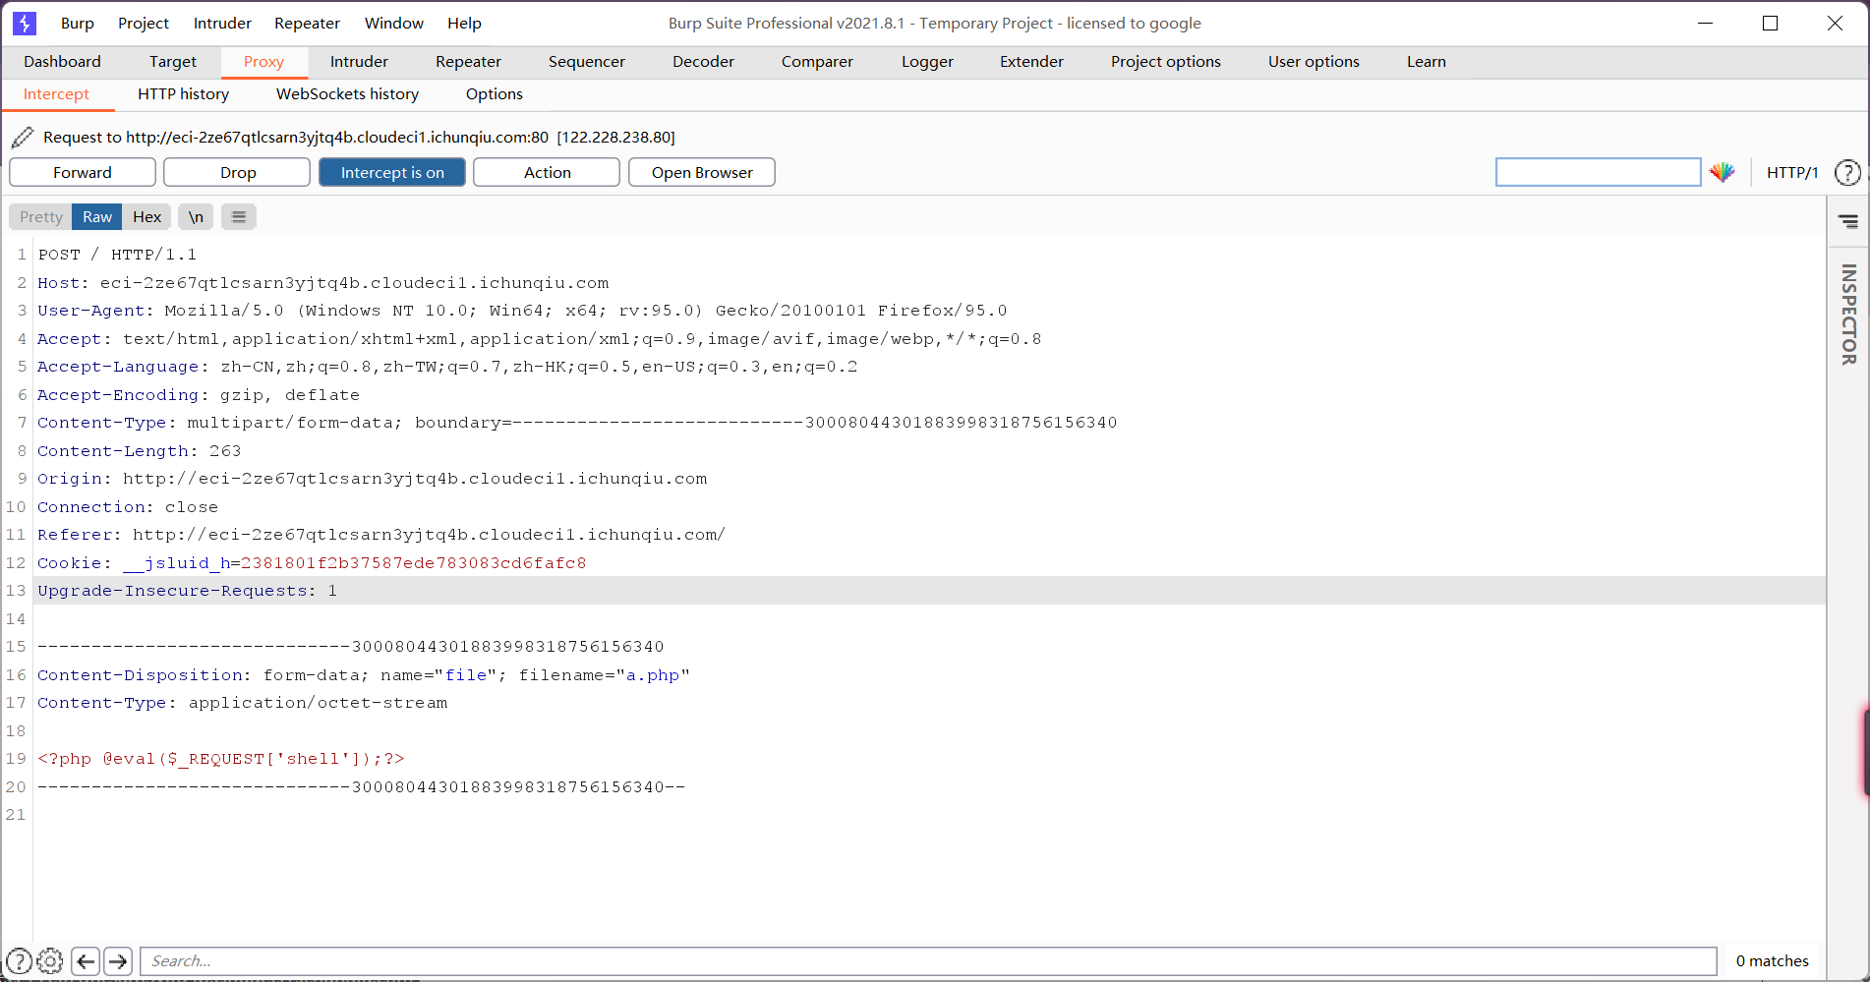Click the pencil edit target icon
Screen dimensions: 1870x982
click(23, 137)
